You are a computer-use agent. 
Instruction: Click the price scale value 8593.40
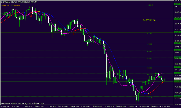[178, 75]
